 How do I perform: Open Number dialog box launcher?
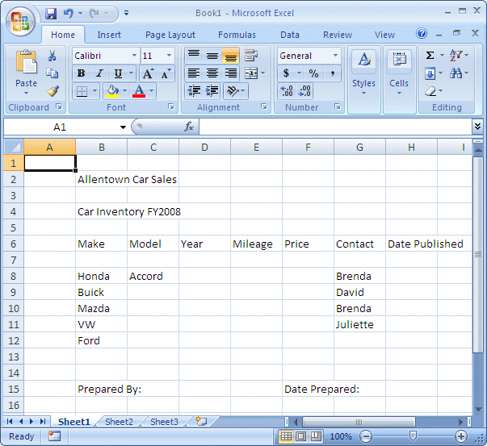point(338,107)
